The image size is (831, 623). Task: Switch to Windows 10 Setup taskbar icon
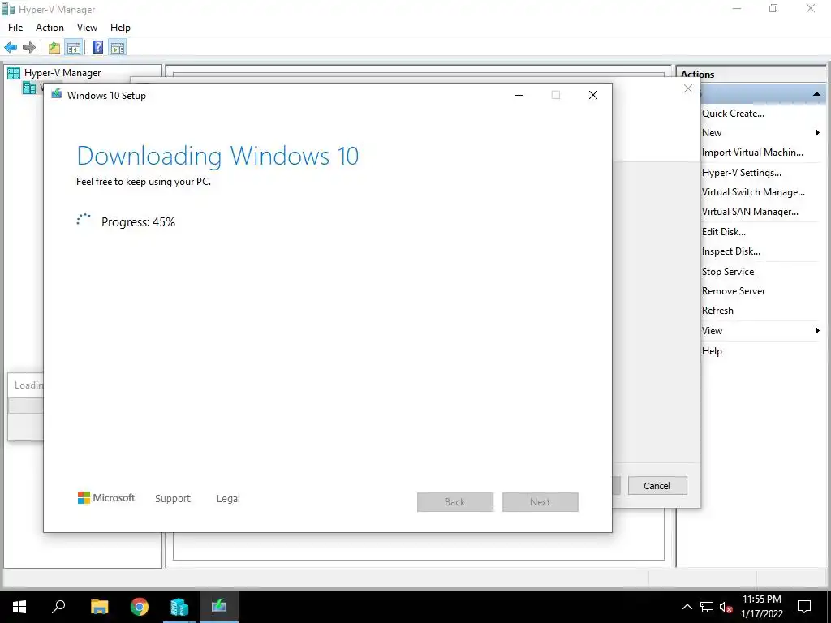(x=219, y=607)
